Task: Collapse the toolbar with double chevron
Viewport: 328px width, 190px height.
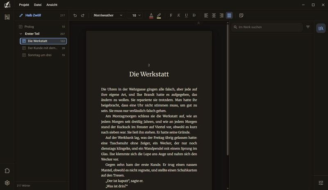Action: click(x=198, y=23)
